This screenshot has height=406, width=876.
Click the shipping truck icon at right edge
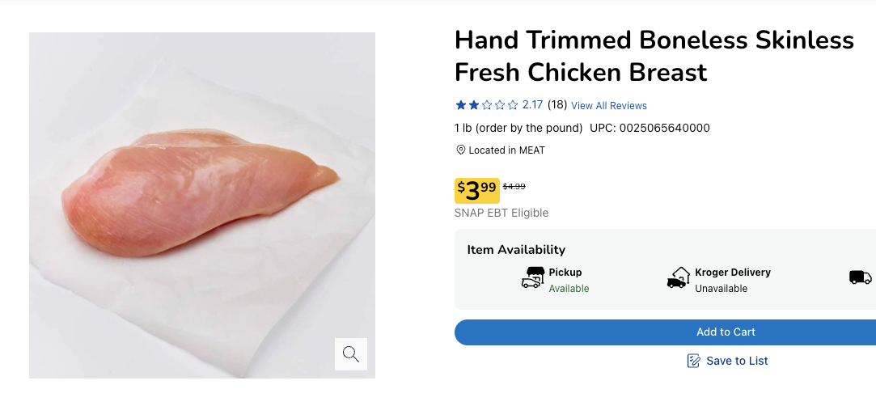click(x=860, y=277)
